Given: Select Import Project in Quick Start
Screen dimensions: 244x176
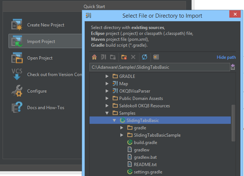Looking at the screenshot, I should pos(41,42).
